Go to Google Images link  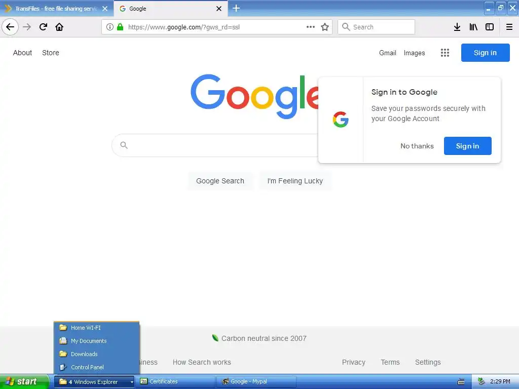415,53
